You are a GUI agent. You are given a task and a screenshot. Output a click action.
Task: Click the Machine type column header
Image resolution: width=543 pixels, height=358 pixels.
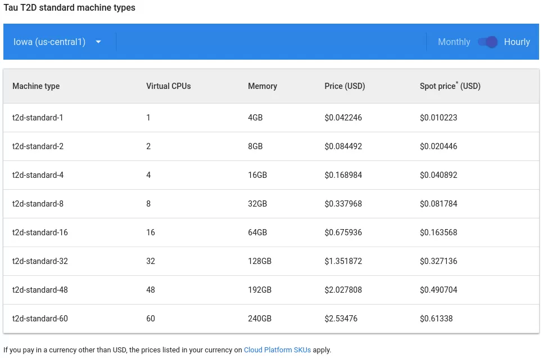coord(36,86)
